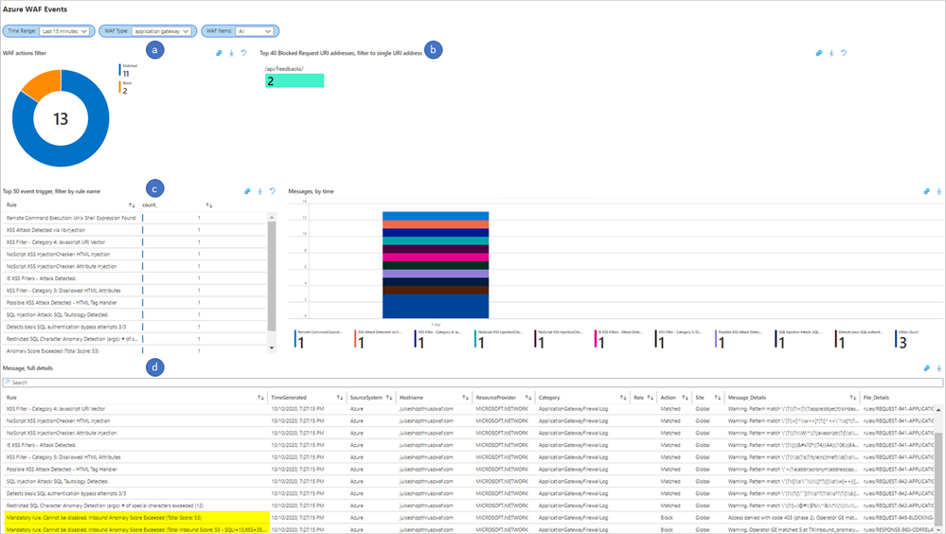The width and height of the screenshot is (946, 534).
Task: Sort full details by Message_Details
Action: tap(852, 398)
